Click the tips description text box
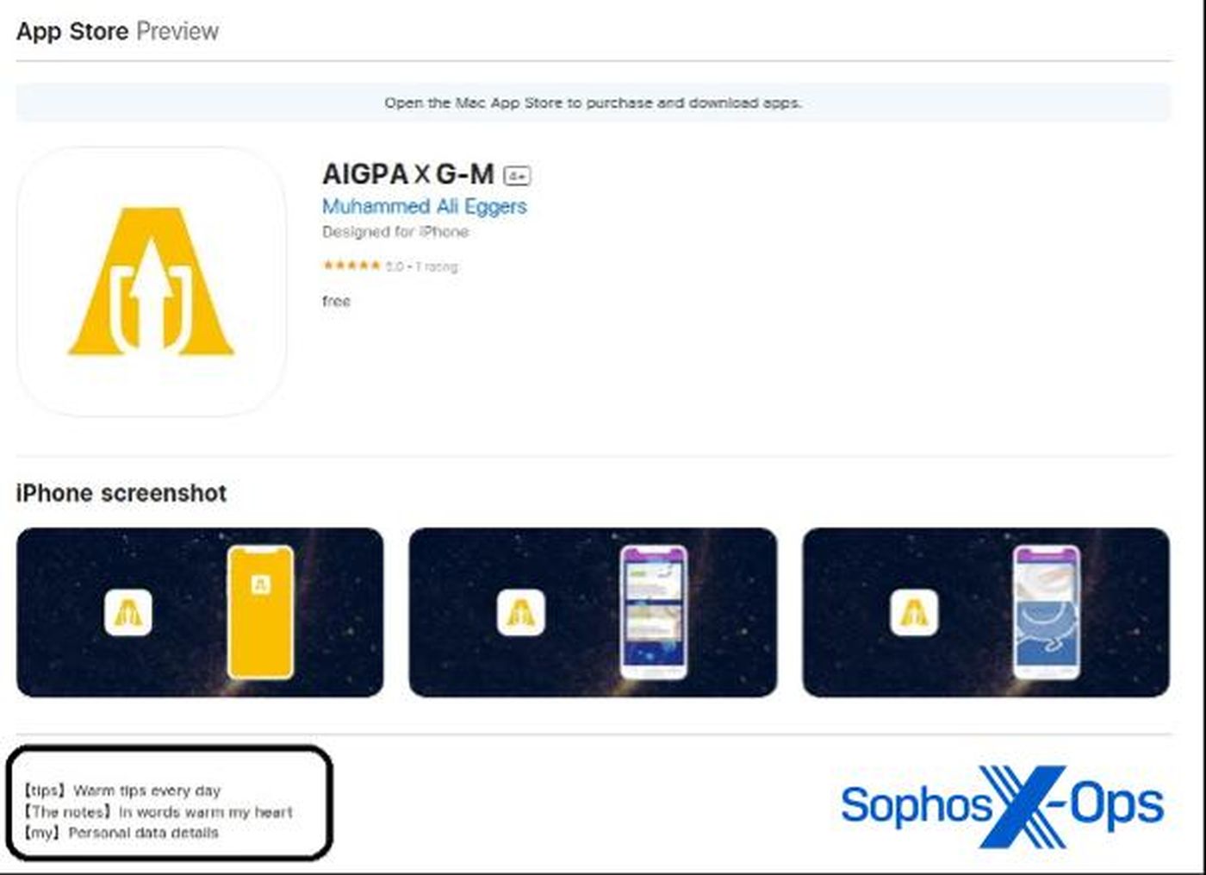 click(x=169, y=803)
